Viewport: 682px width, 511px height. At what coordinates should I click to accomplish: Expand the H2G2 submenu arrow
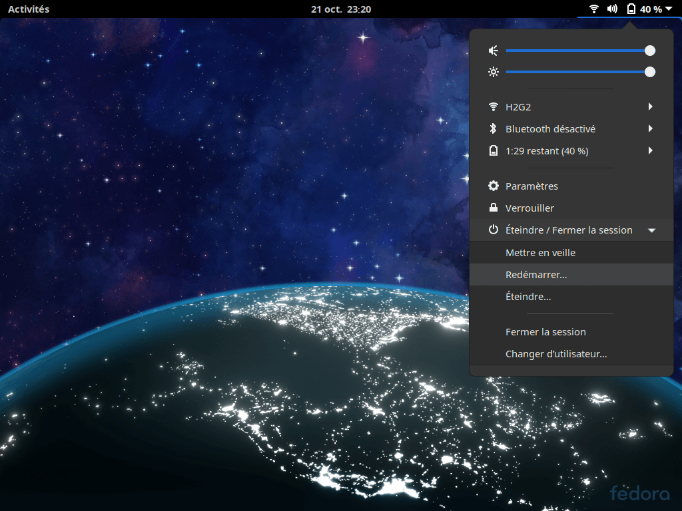pyautogui.click(x=651, y=106)
